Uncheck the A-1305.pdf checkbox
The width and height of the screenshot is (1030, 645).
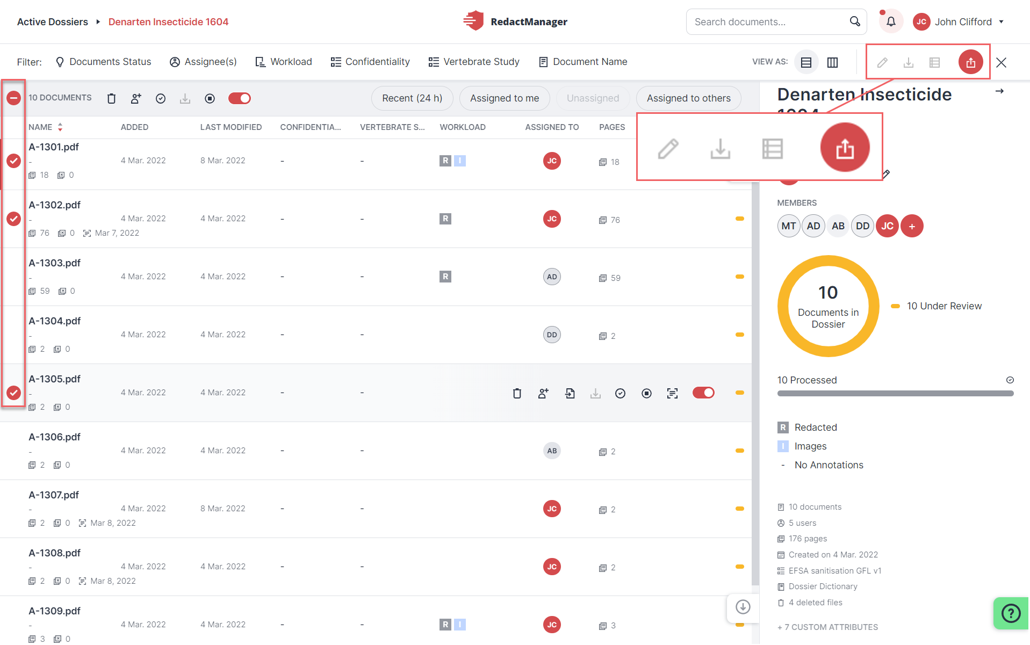coord(13,393)
